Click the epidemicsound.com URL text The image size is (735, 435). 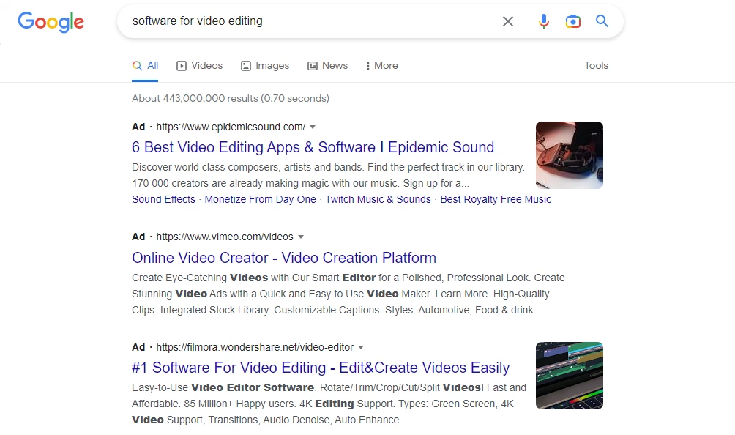[231, 127]
